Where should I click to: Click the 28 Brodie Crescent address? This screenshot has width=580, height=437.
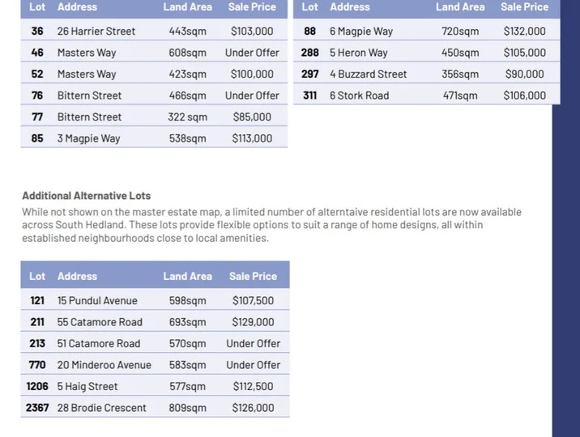point(102,408)
